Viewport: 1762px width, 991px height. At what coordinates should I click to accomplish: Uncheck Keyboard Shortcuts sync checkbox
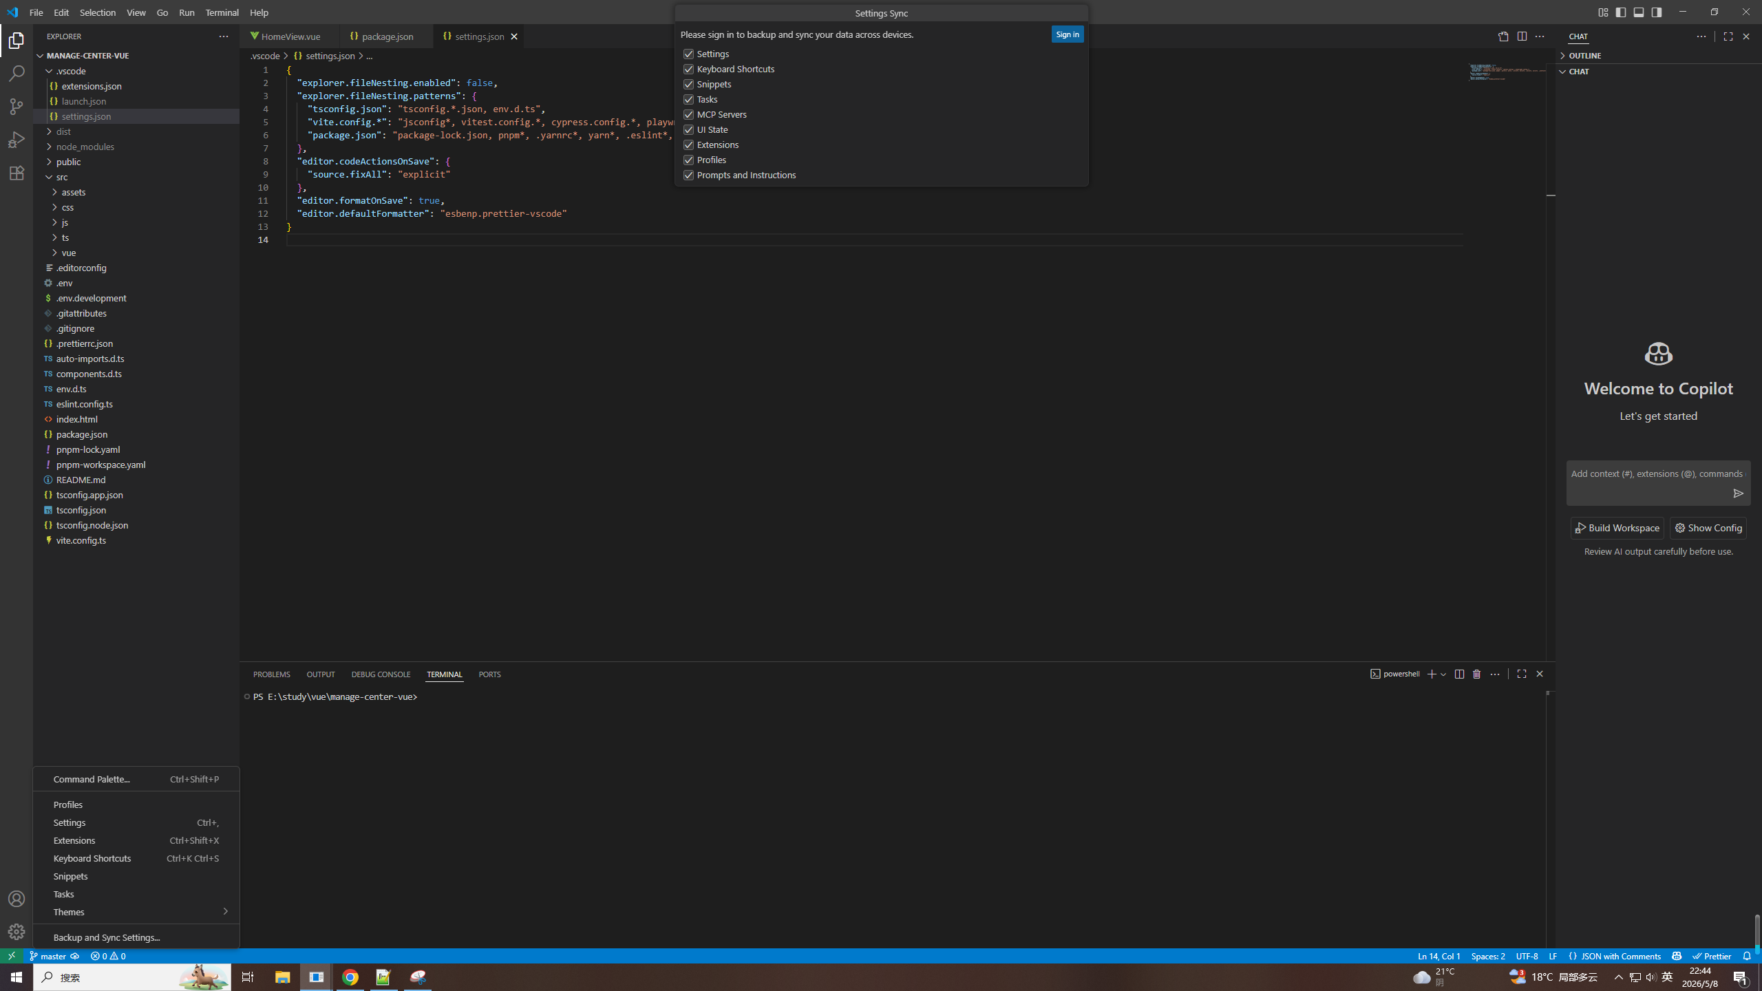point(688,69)
